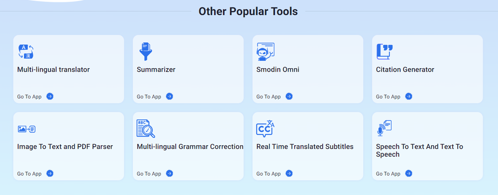Screen dimensions: 498x195
Task: Select the Citation Generator title text
Action: point(405,70)
